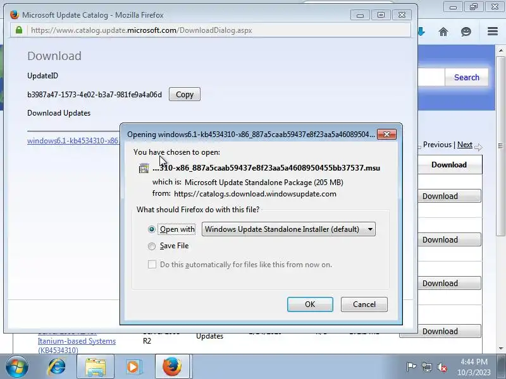Image resolution: width=506 pixels, height=379 pixels.
Task: Click the Firefox Home icon
Action: pyautogui.click(x=443, y=32)
